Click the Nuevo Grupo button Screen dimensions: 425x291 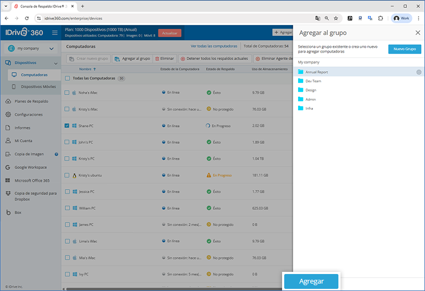[x=404, y=49]
